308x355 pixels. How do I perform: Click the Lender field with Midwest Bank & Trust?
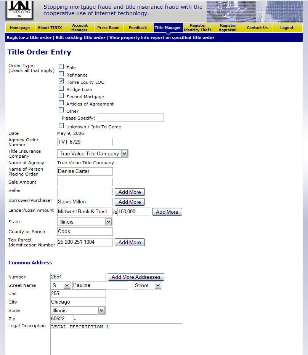pyautogui.click(x=85, y=212)
